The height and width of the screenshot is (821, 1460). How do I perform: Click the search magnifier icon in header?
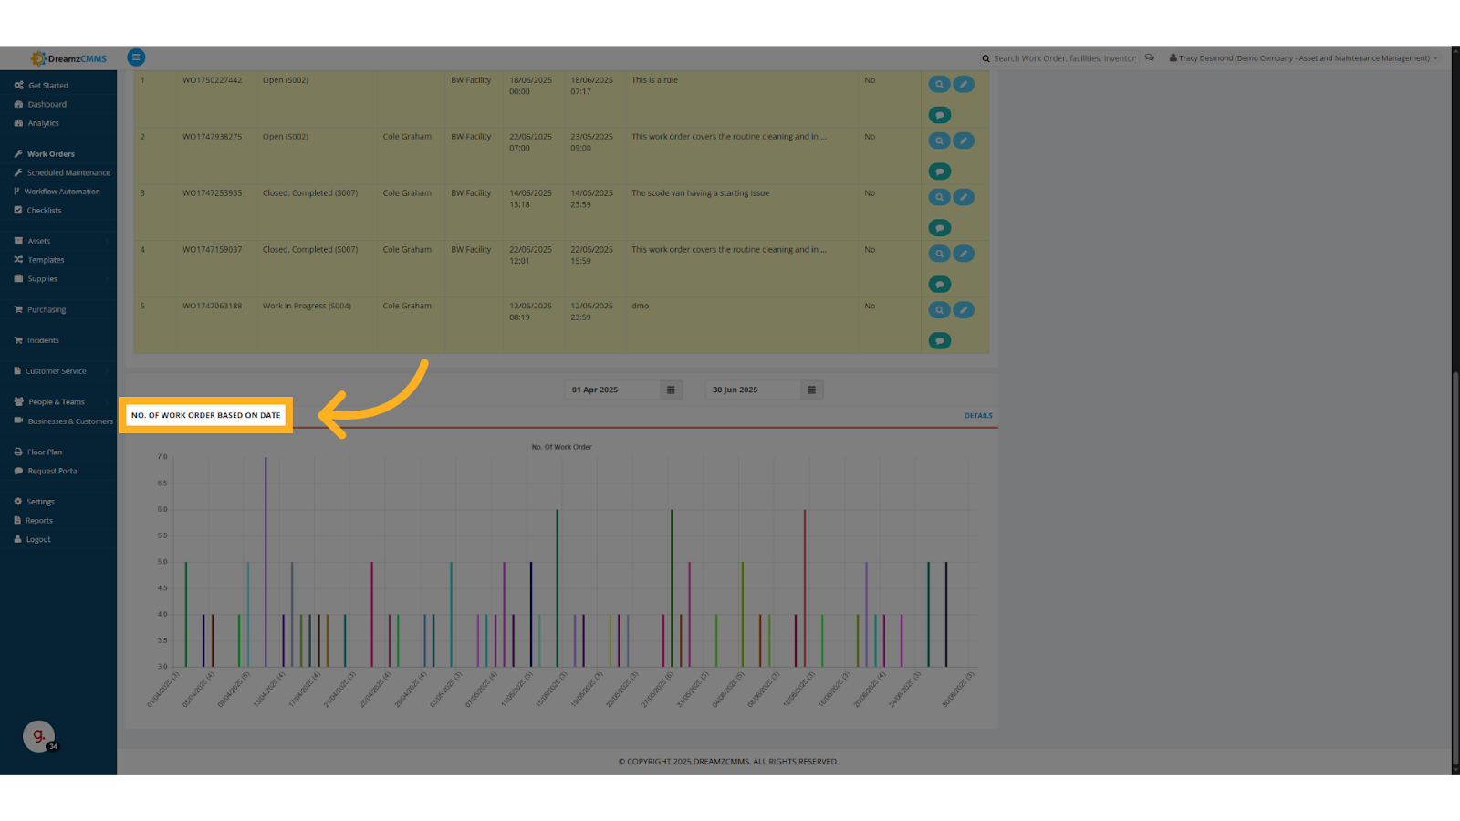(x=985, y=58)
